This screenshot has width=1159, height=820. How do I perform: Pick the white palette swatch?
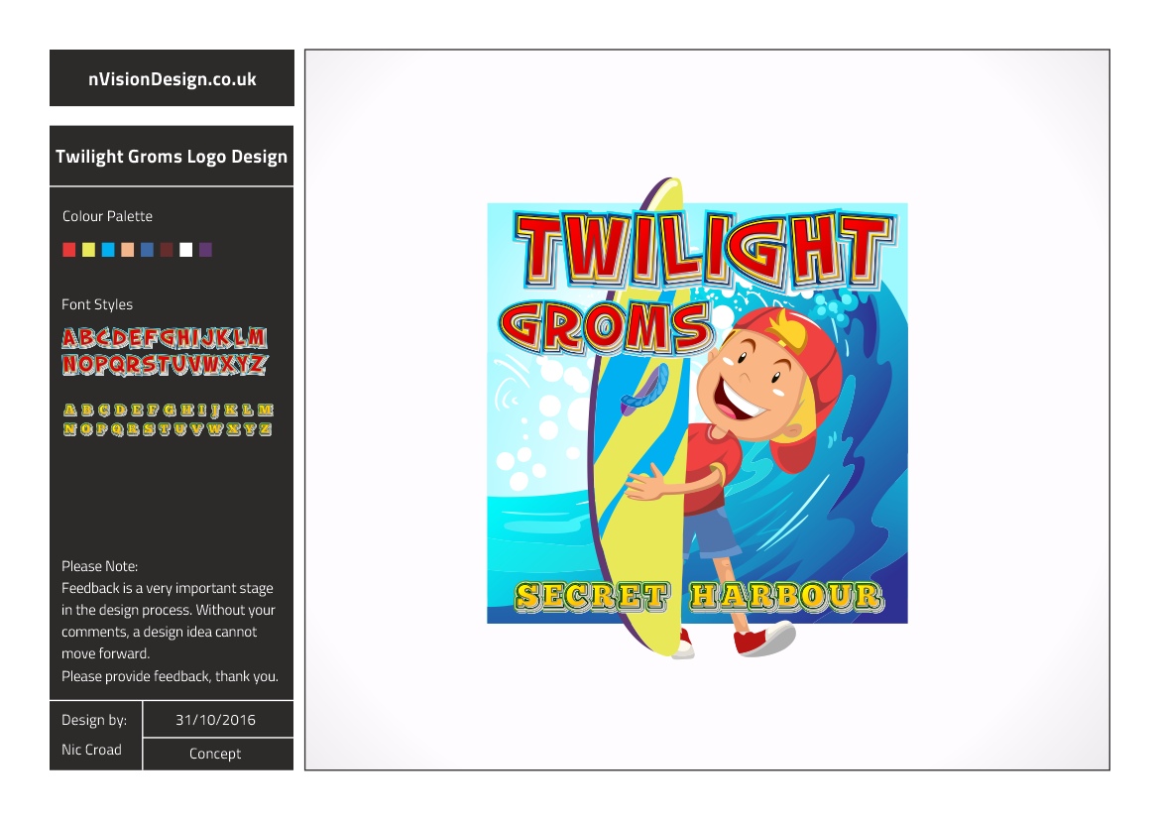(x=186, y=250)
